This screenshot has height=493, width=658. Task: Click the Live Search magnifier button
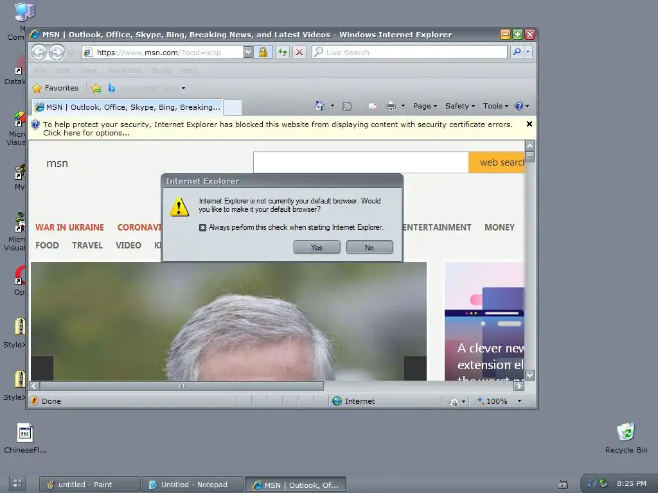[x=517, y=52]
